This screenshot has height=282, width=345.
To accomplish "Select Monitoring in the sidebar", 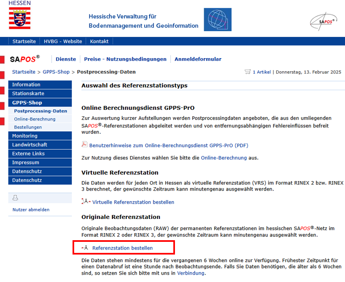I will click(40, 136).
